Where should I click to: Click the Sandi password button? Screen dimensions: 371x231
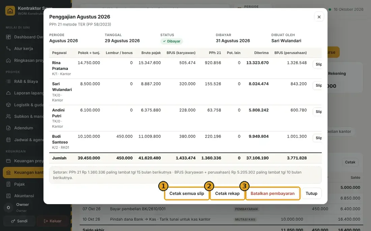tap(19, 221)
